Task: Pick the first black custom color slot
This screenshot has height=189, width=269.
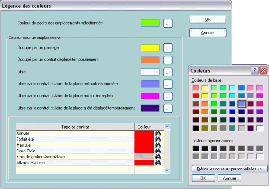Action: 196,148
